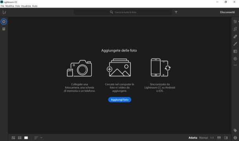Click the camera and memory card illustration

79,68
